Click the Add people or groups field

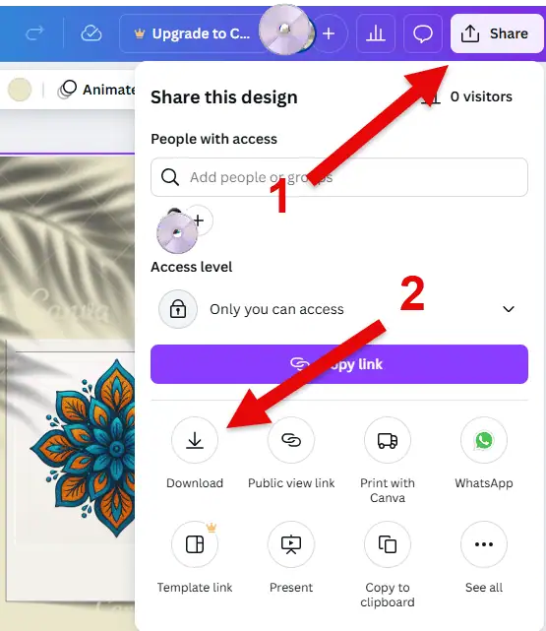[339, 177]
